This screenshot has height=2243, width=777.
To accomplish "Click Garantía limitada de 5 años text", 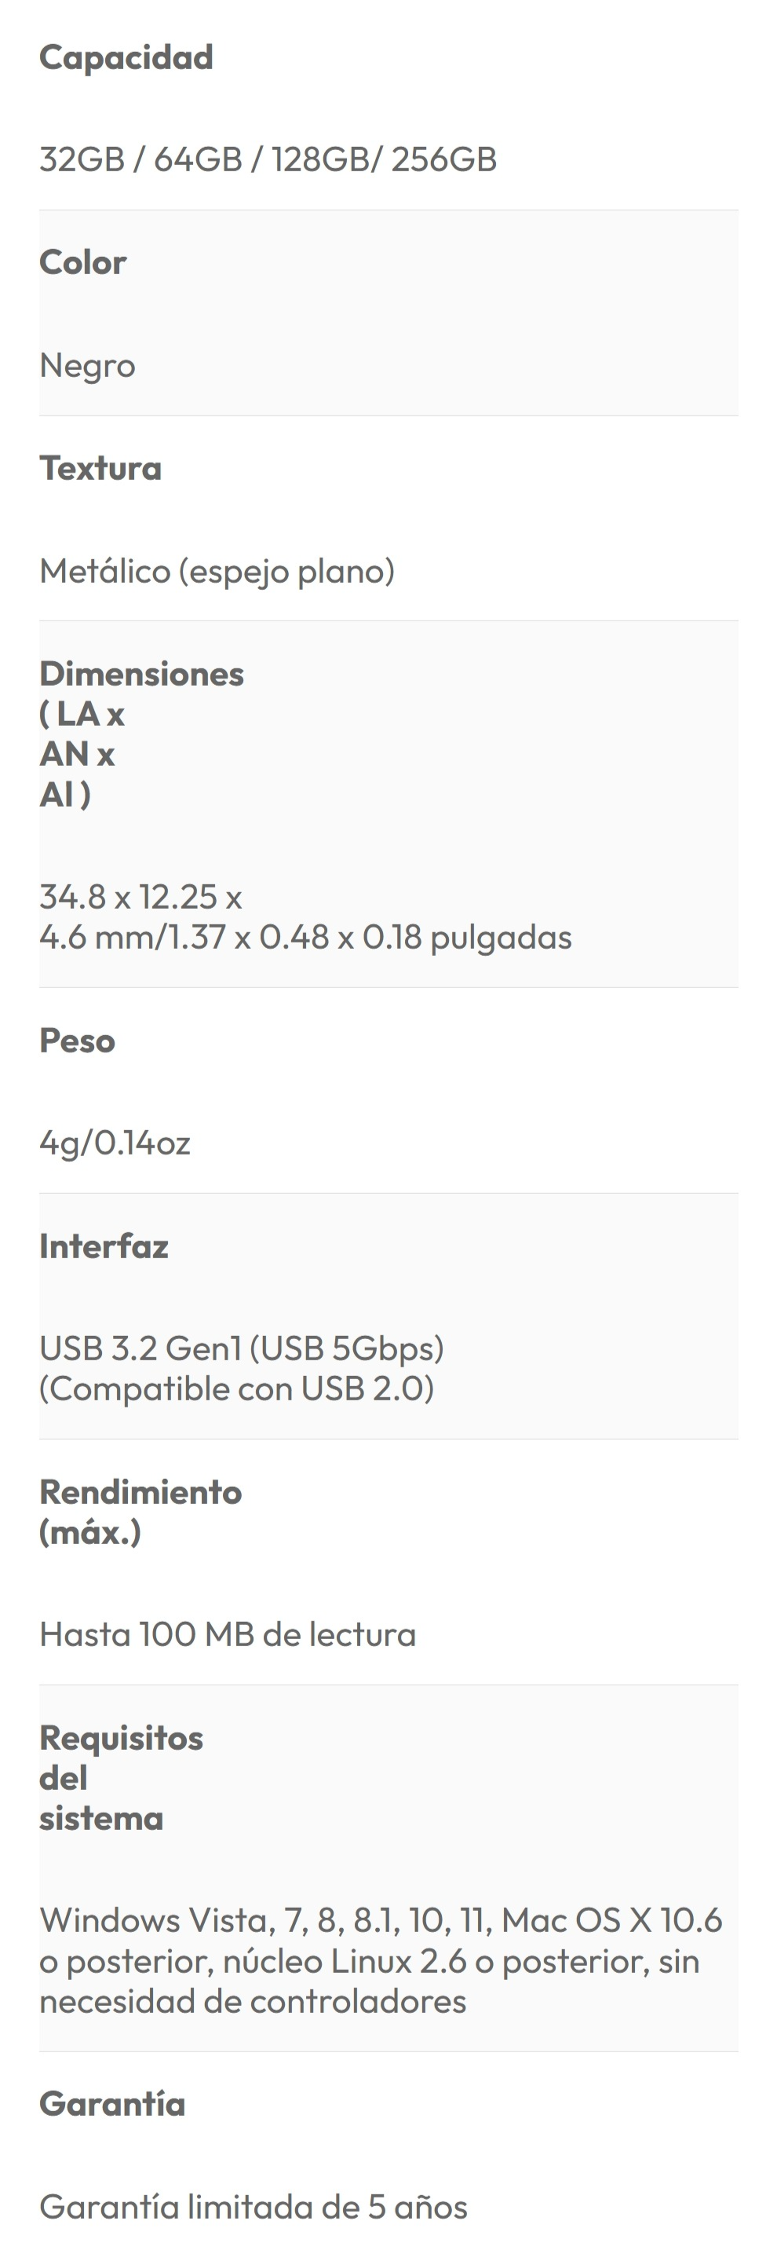I will pos(254,2206).
